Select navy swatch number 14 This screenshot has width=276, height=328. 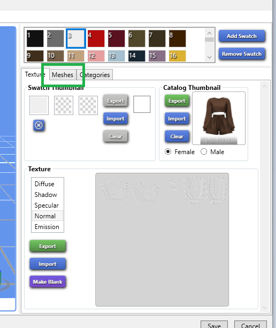pos(136,56)
